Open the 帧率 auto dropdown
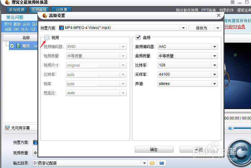The height and width of the screenshot is (168, 251). 96,84
